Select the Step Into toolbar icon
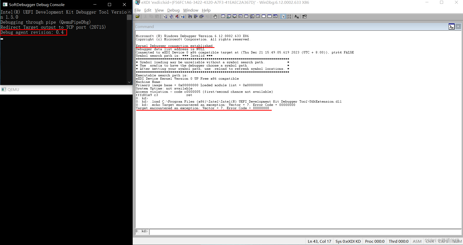463x245 pixels. 190,16
